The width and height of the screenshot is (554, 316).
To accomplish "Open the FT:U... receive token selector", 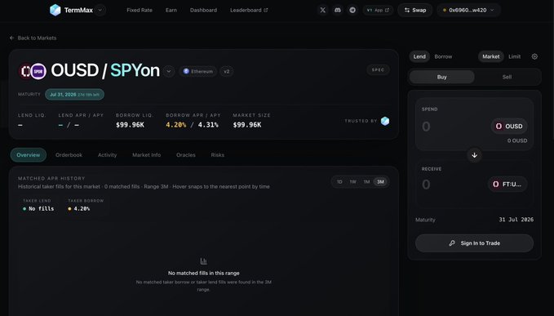I will [507, 185].
